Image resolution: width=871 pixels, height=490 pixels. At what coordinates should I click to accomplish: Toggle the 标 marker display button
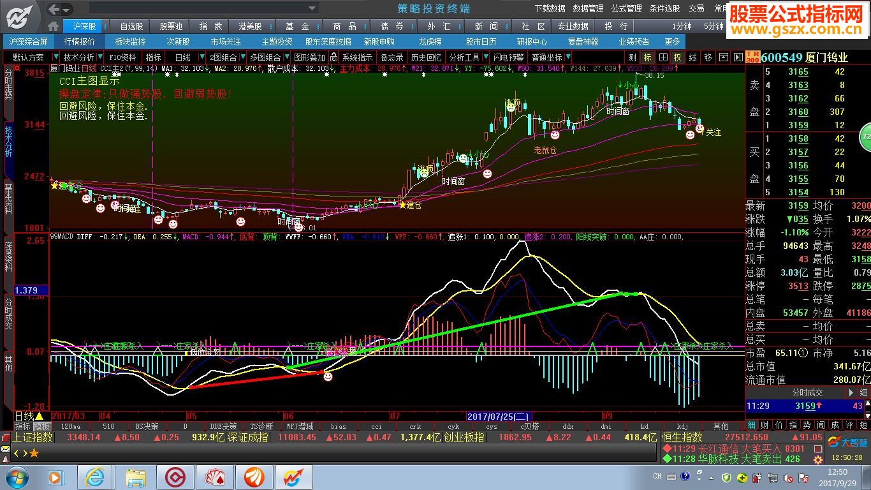[648, 57]
